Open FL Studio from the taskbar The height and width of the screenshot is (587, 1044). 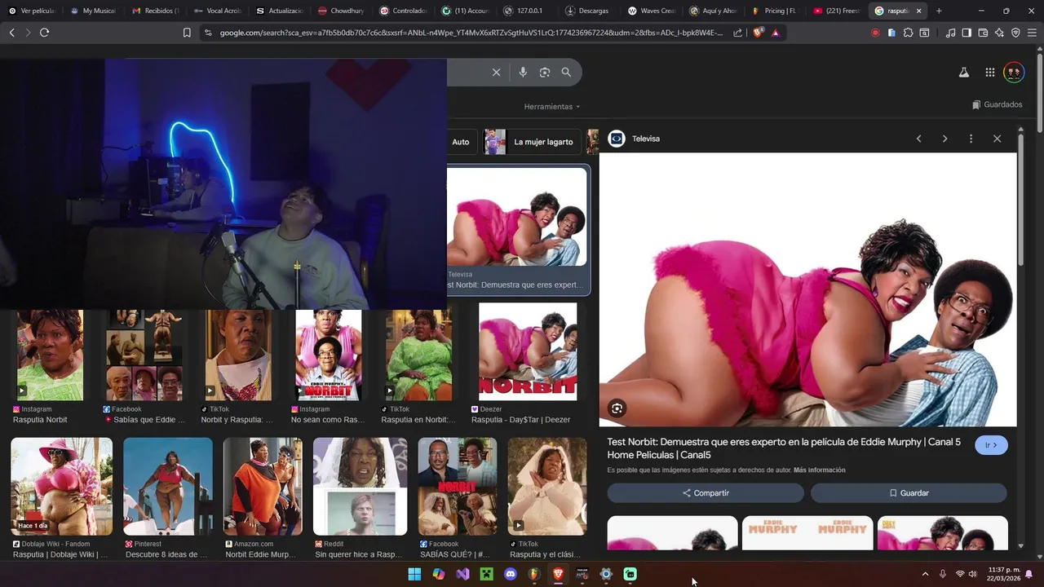tap(534, 574)
